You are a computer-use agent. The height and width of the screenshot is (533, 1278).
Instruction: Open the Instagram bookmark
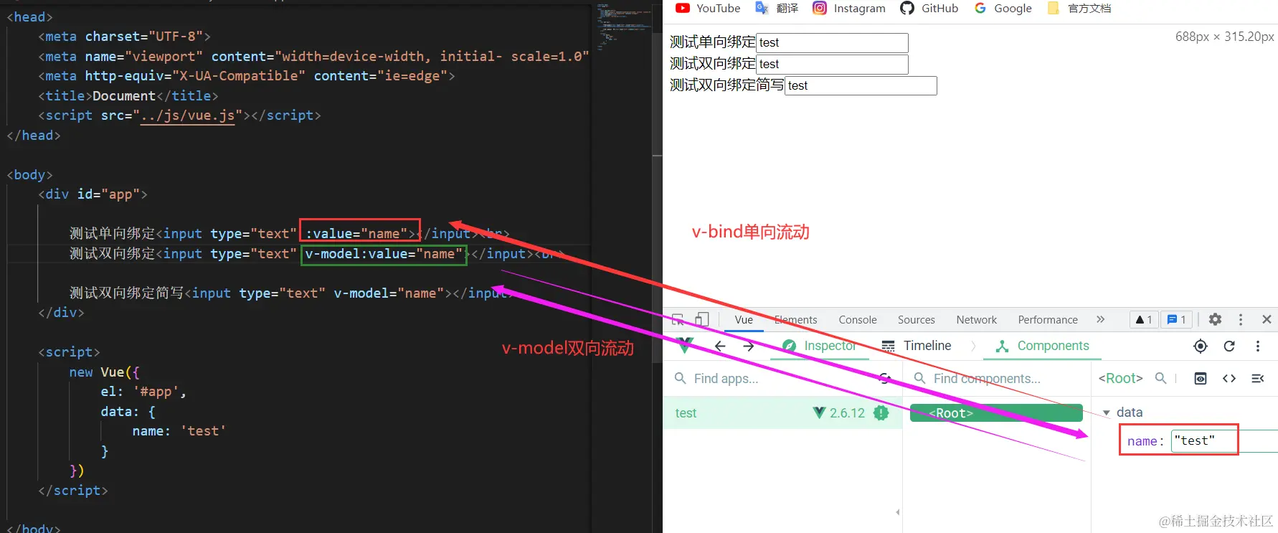(x=849, y=9)
